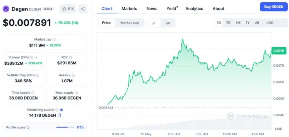
Task: Open the more chart options ellipsis
Action: [282, 23]
